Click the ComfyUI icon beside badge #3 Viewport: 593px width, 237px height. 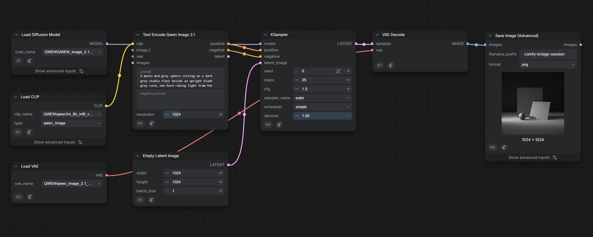click(x=30, y=197)
